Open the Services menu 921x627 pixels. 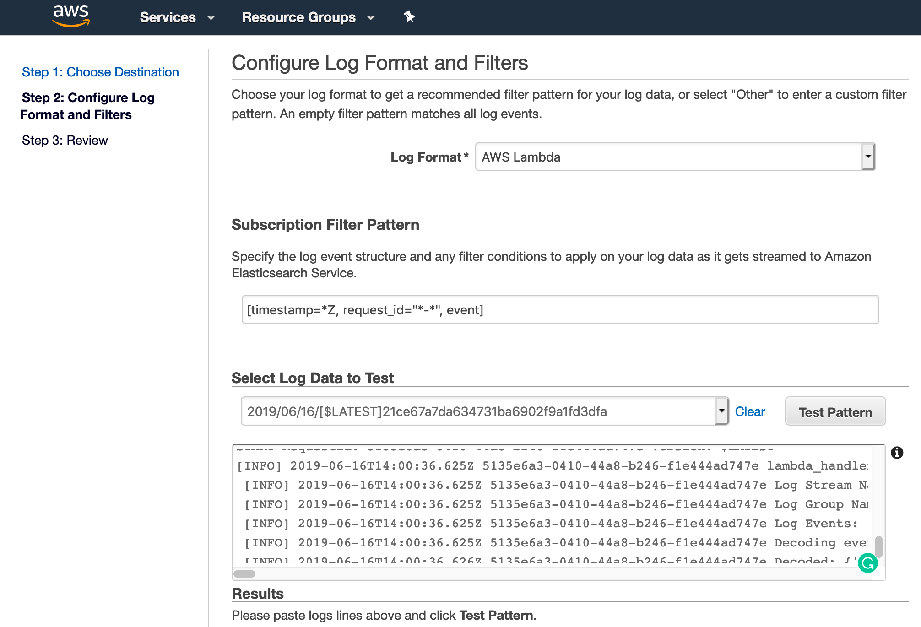168,17
